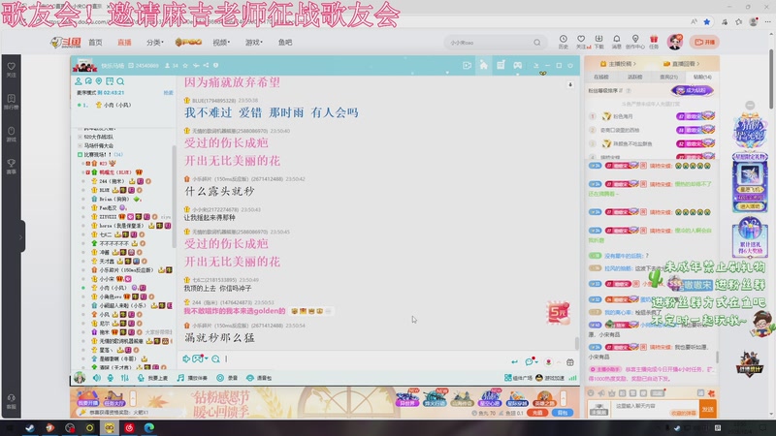
Task: Collapse the 比赛现场 channel node
Action: (80, 155)
